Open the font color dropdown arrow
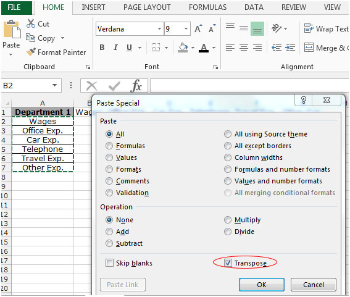This screenshot has height=297, width=350. (214, 48)
